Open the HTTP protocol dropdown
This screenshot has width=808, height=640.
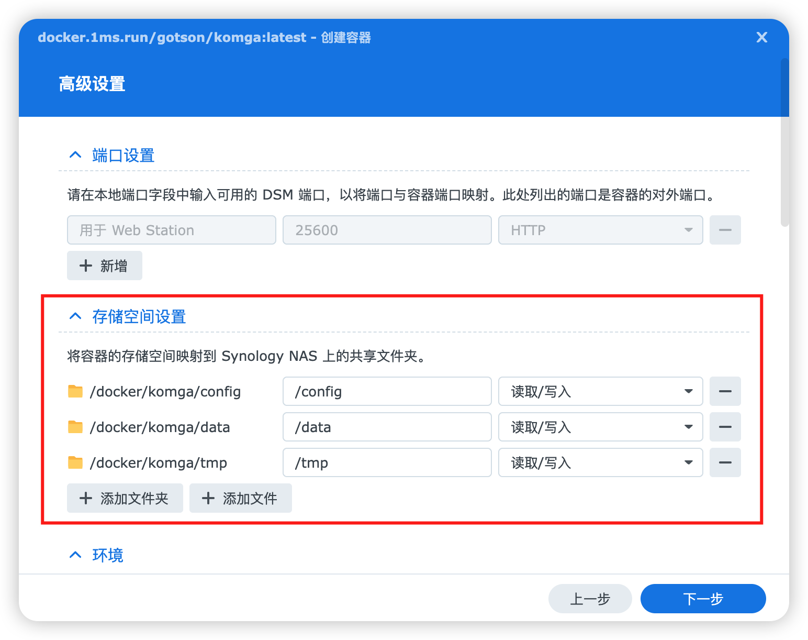(600, 230)
